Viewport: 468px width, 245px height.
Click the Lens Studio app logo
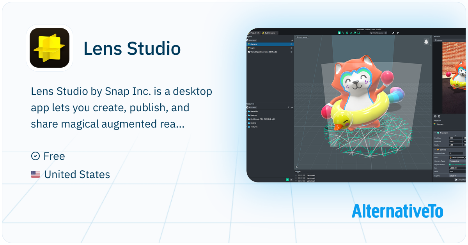click(50, 48)
